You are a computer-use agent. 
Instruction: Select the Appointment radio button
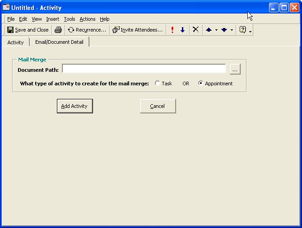(201, 84)
